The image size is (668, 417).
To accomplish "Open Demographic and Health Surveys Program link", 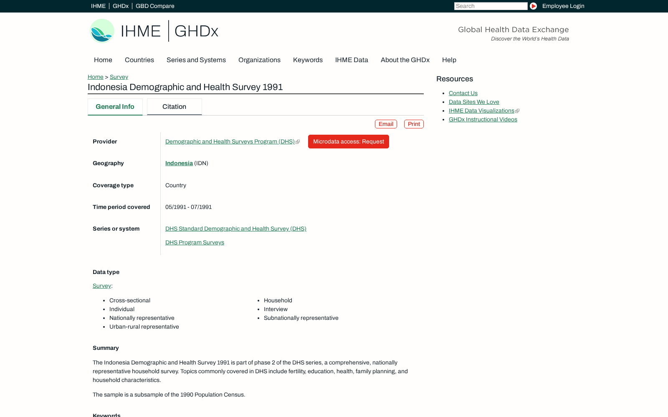I will [230, 141].
